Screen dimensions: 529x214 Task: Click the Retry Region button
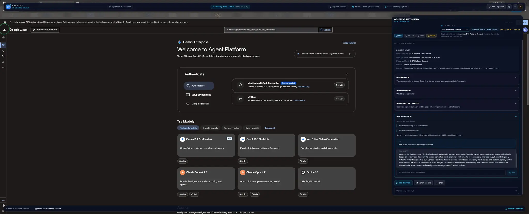[423, 183]
